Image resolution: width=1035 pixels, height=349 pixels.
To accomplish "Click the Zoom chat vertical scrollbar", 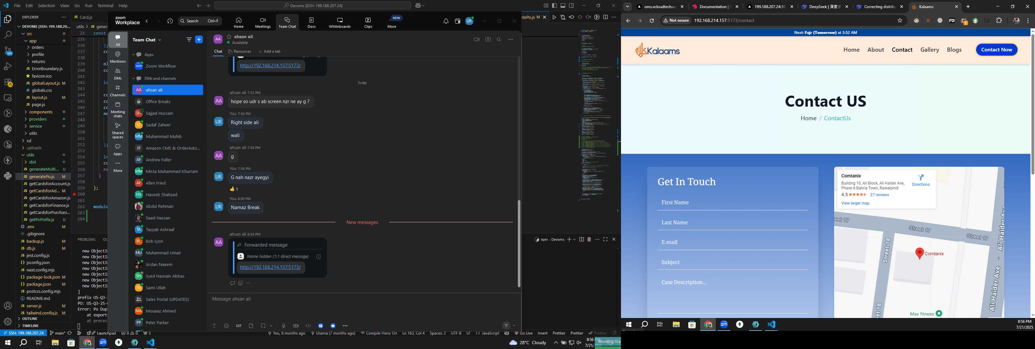I will coord(519,243).
